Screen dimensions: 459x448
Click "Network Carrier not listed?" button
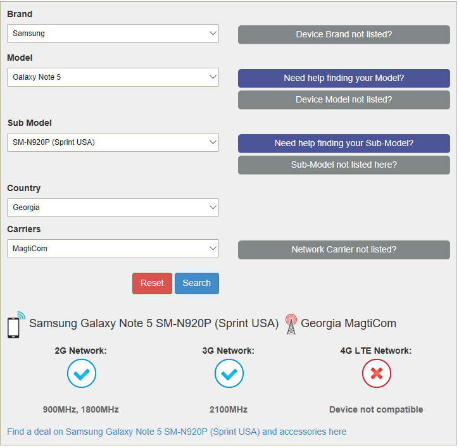(344, 250)
